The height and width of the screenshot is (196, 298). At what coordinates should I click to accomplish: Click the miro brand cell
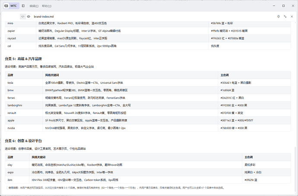[x=21, y=23]
